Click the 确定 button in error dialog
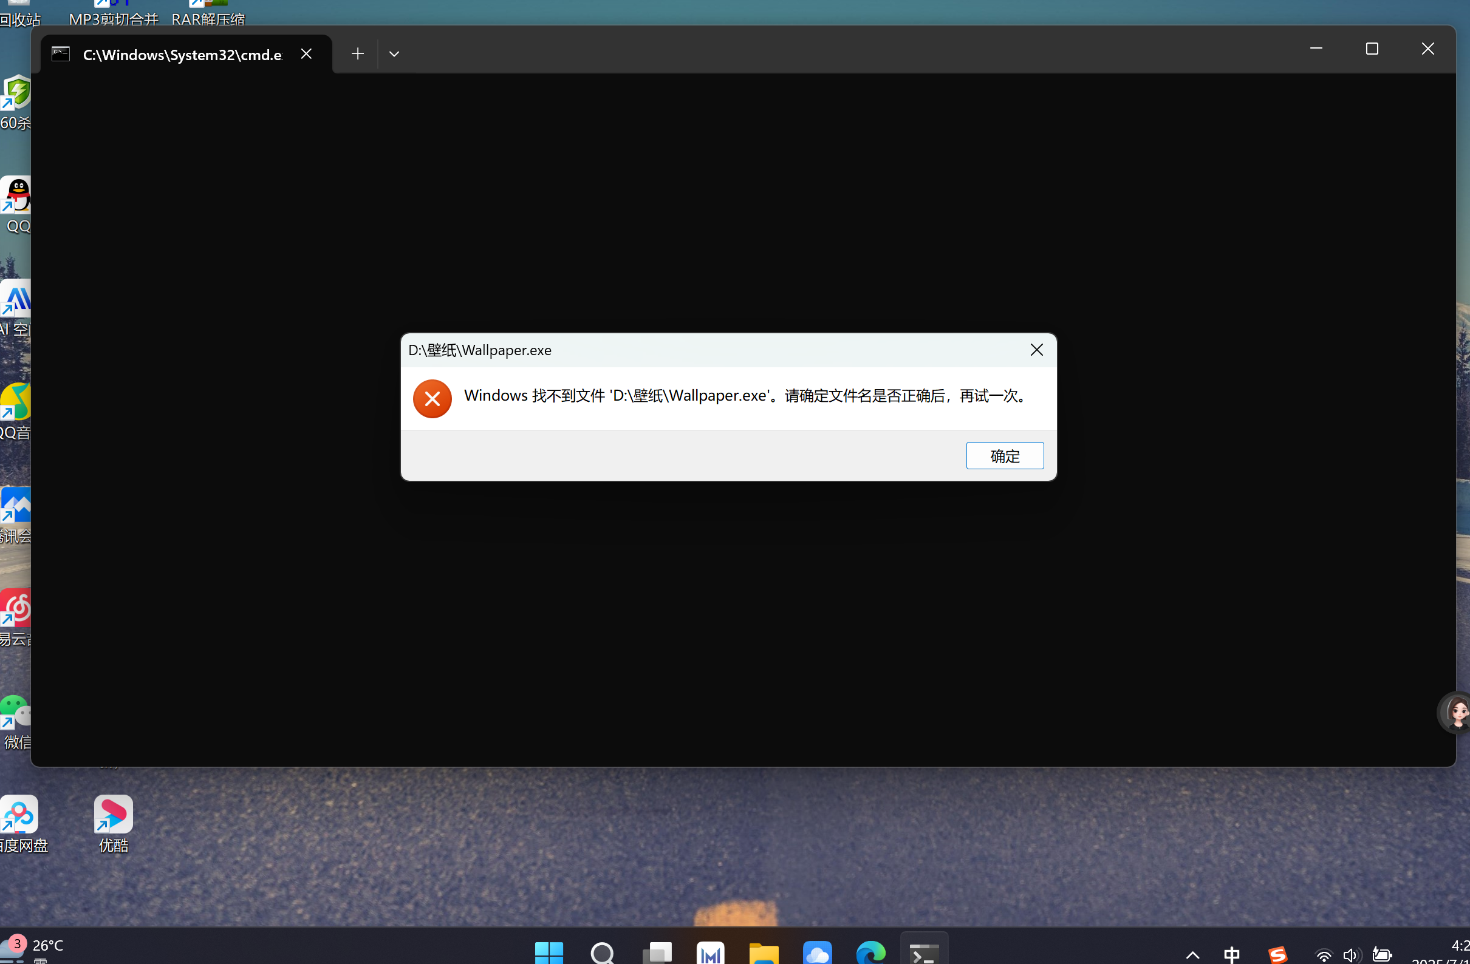1470x964 pixels. tap(1004, 455)
